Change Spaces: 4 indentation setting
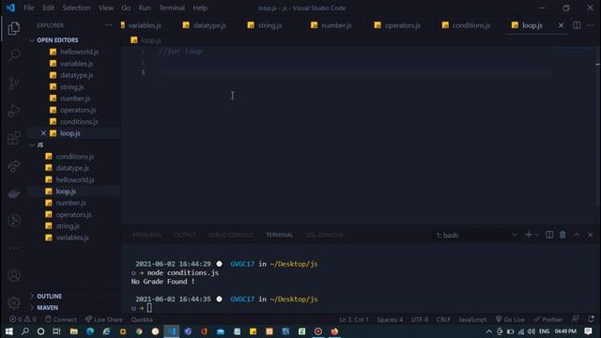The width and height of the screenshot is (601, 338). [390, 319]
